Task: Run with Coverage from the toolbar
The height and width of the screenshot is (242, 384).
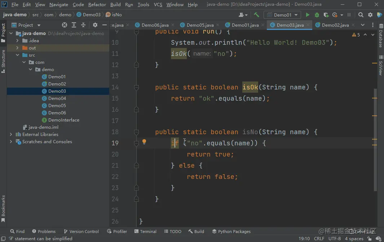Action: tap(326, 15)
